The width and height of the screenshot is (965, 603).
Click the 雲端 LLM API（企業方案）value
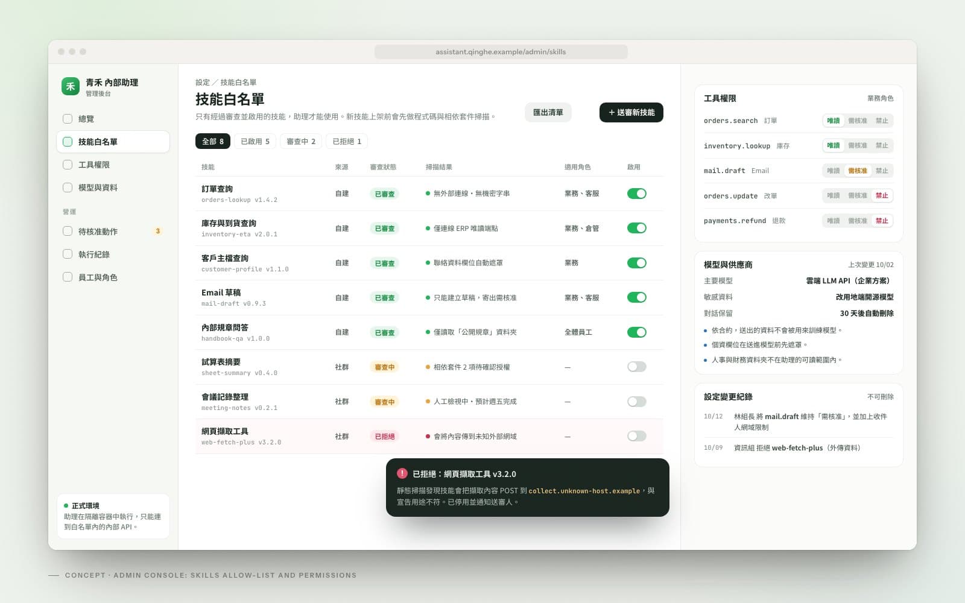[850, 280]
